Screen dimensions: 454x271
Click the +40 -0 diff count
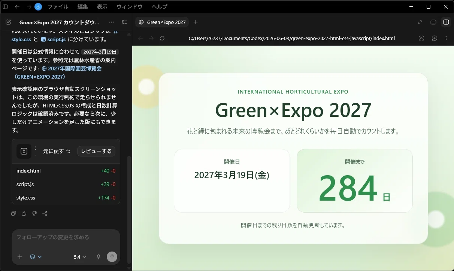tap(108, 171)
